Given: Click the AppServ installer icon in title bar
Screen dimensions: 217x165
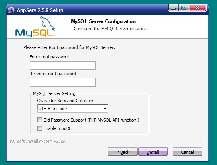Looking at the screenshot, I should coord(11,10).
